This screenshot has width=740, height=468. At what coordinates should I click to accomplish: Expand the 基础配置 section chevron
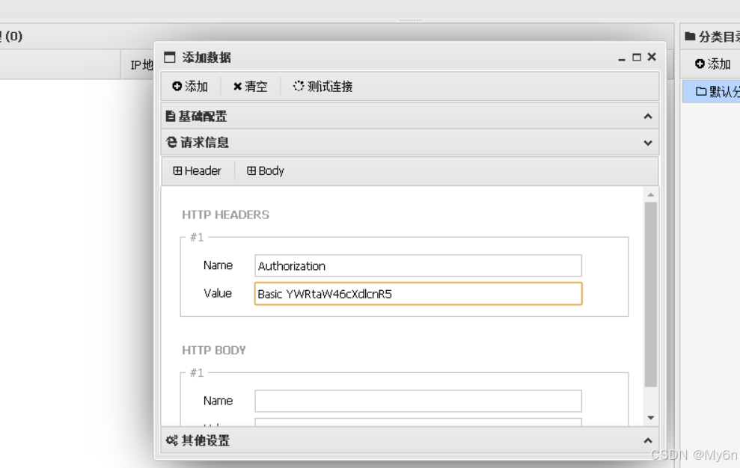coord(648,117)
